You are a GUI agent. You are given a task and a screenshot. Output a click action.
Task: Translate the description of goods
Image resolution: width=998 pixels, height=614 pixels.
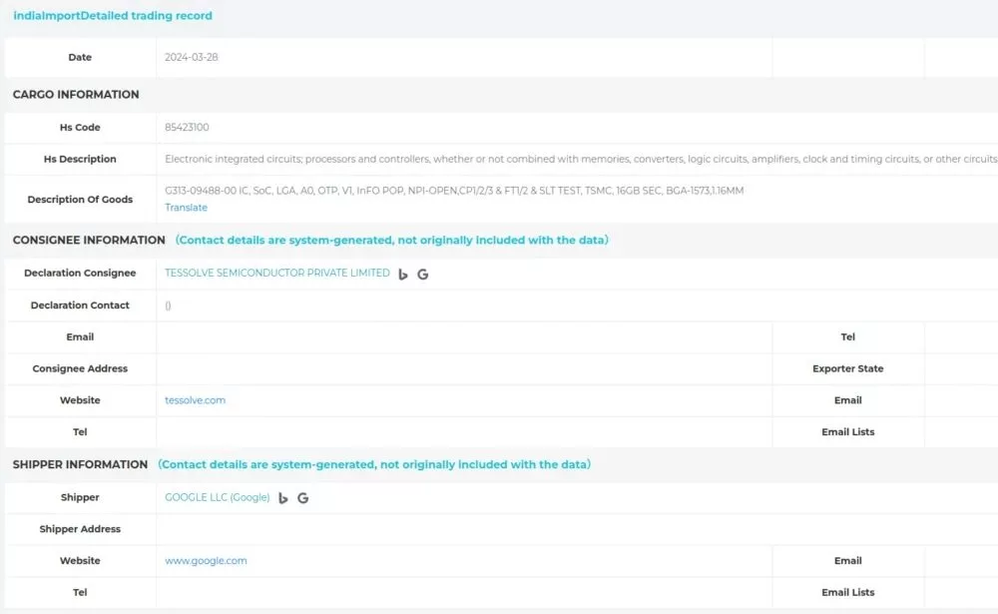click(186, 208)
